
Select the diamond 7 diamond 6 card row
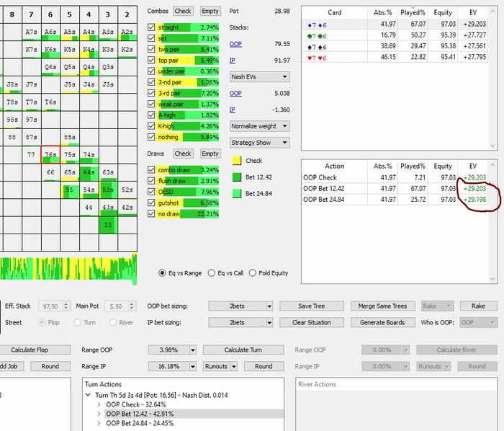coord(395,25)
